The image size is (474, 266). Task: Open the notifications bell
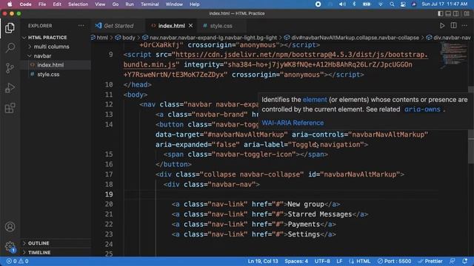[x=464, y=261]
